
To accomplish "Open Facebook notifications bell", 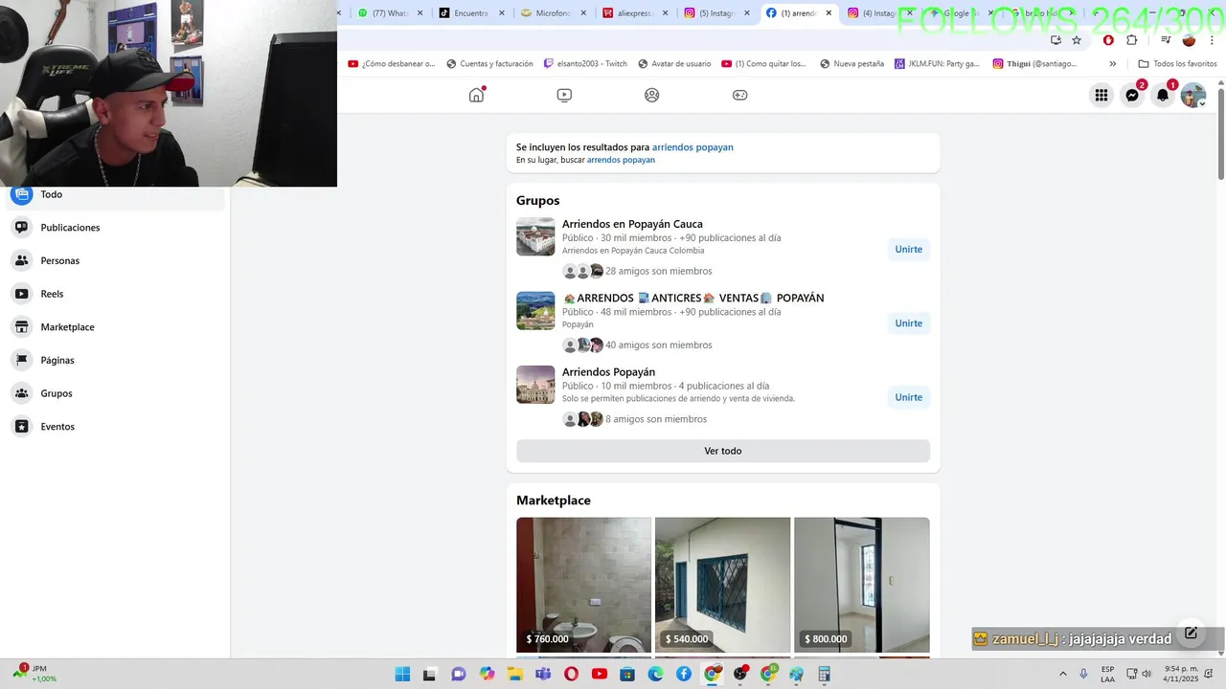I will [x=1163, y=95].
